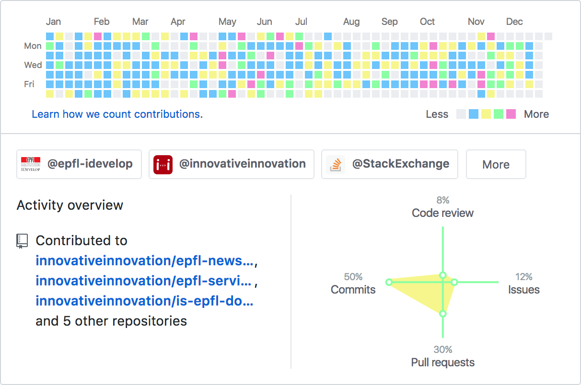The image size is (581, 385).
Task: Click the gray legend swatch next to Less
Action: 461,114
